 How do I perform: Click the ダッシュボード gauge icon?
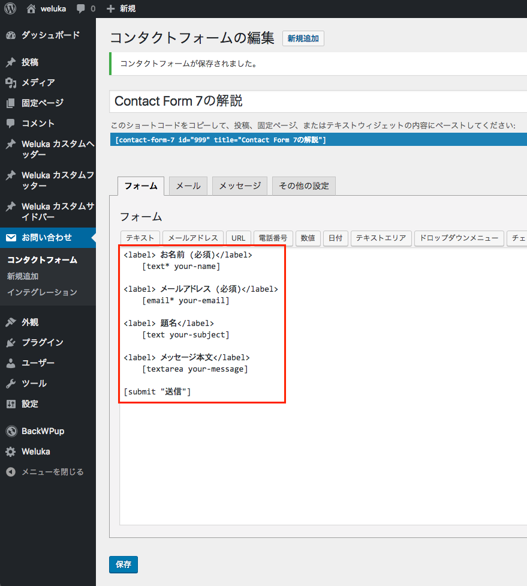click(11, 35)
